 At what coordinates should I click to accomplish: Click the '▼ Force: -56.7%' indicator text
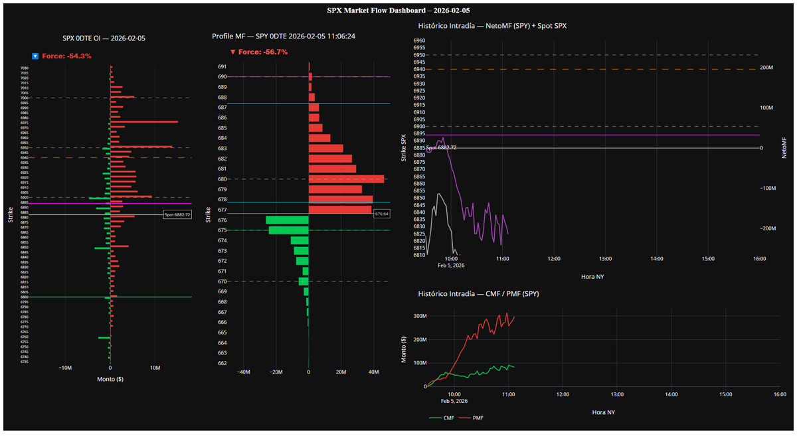tap(259, 52)
